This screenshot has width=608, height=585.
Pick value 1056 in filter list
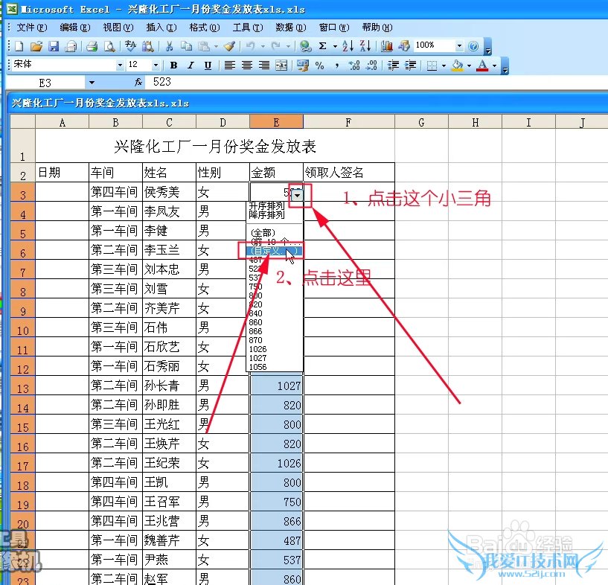[257, 367]
